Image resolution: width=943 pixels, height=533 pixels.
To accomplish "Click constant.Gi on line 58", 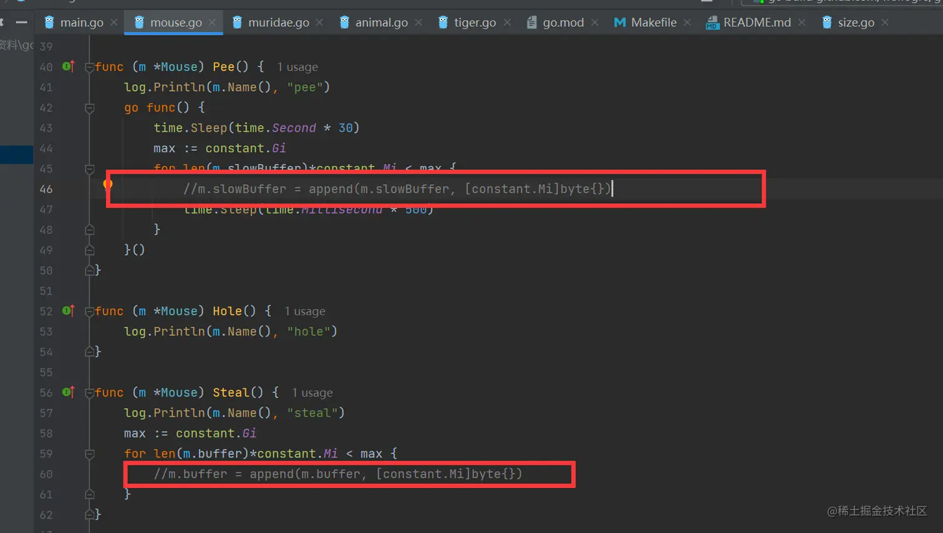I will 216,433.
